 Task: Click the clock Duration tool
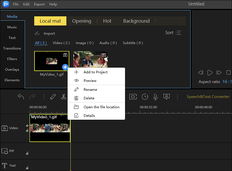pyautogui.click(x=145, y=97)
